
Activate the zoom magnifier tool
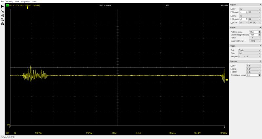click(x=2, y=19)
